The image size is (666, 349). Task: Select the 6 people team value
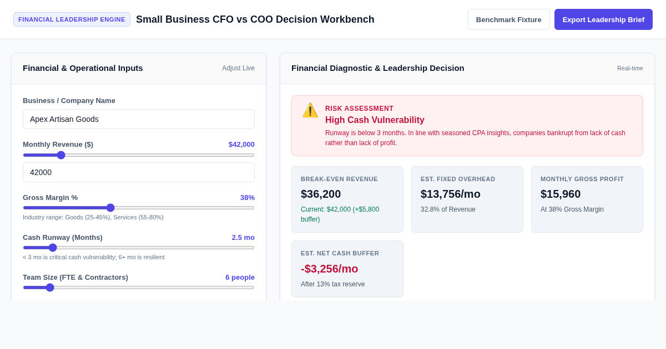(x=240, y=278)
